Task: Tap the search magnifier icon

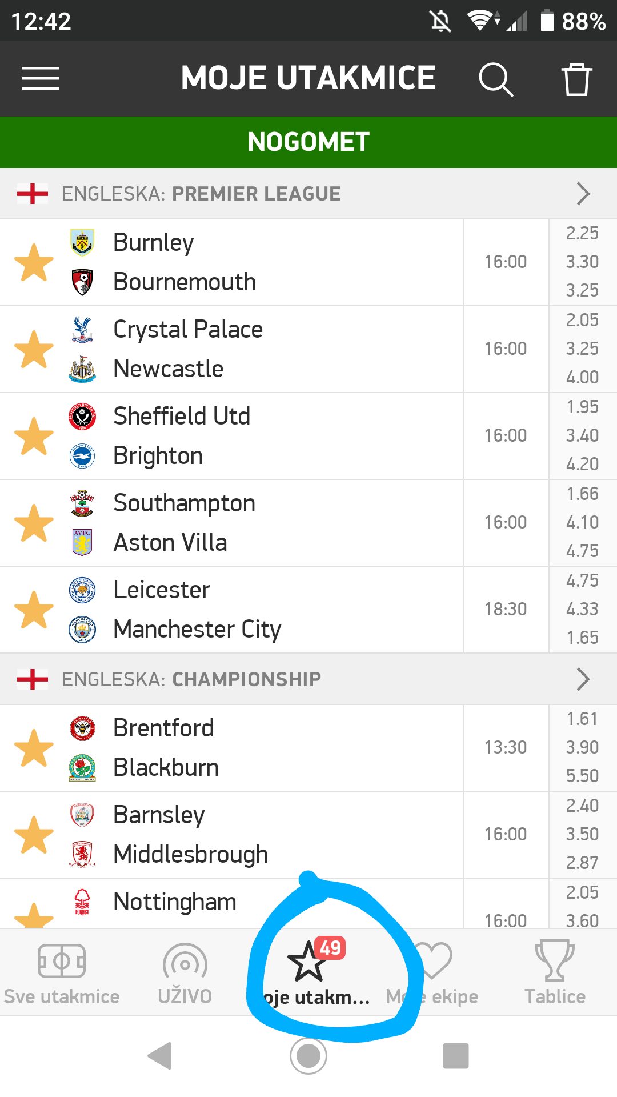Action: click(x=495, y=79)
